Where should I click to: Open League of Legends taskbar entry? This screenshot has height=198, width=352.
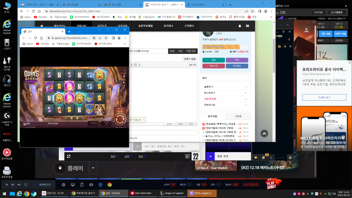[172, 193]
